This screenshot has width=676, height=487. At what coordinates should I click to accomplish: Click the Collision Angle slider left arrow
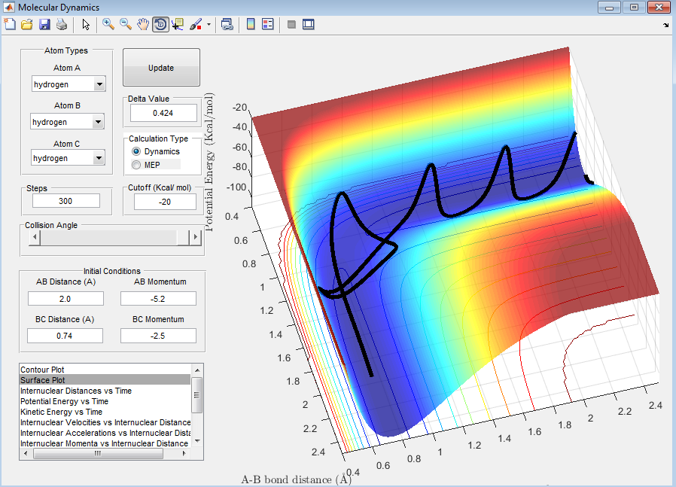point(35,237)
